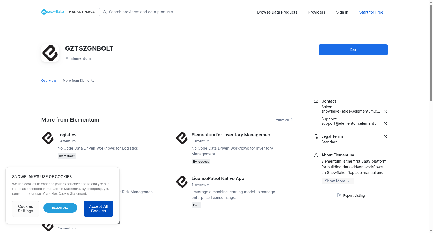This screenshot has height=233, width=433.
Task: Click the By request badge under Logistics
Action: point(67,156)
